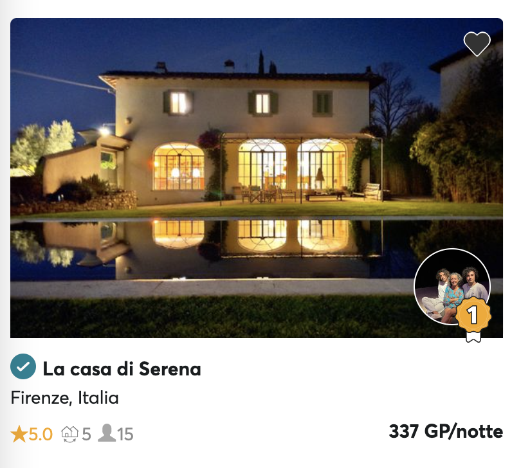Open the La casa di Serena listing
This screenshot has width=521, height=468.
[x=122, y=369]
